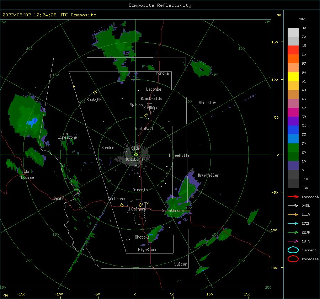
Task: Select the red 65 dBZ color swatch
Action: 293,50
